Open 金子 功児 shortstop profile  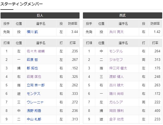click(117, 119)
